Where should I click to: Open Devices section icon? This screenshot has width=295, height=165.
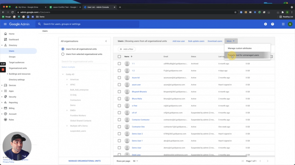click(5, 85)
